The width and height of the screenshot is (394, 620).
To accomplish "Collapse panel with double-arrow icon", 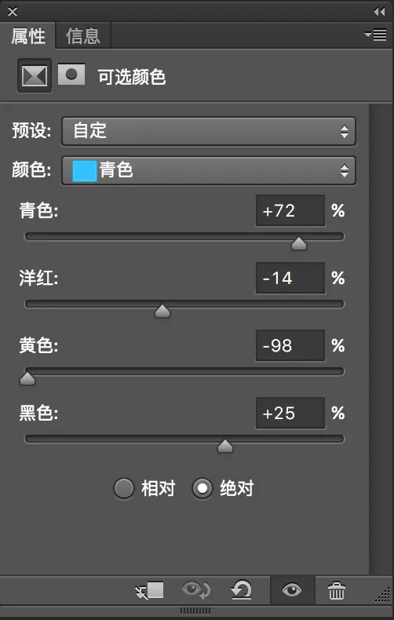I will (379, 12).
